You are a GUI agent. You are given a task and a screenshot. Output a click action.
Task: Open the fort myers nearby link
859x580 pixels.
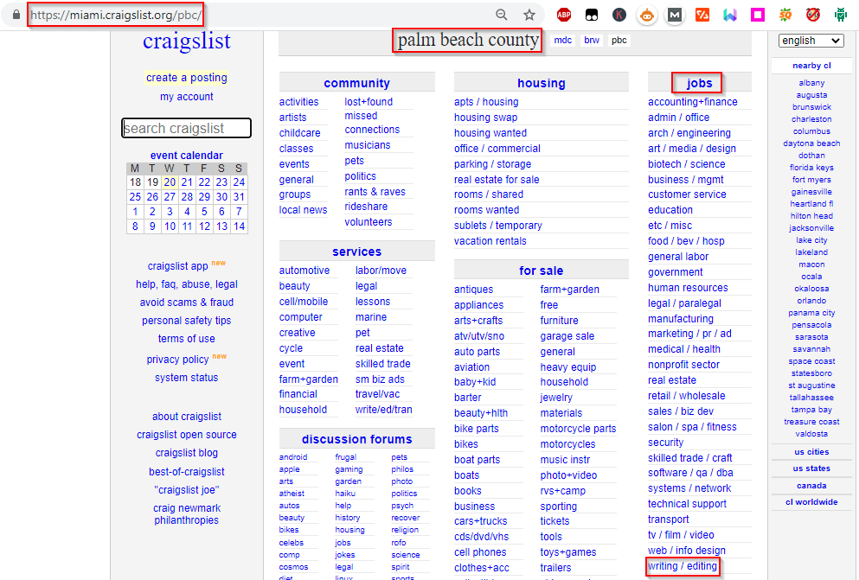[x=811, y=180]
